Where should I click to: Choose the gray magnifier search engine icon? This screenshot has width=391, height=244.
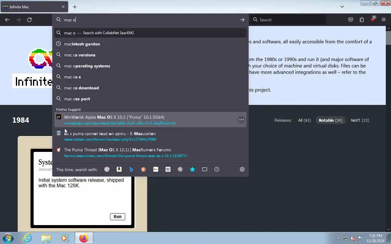180,169
